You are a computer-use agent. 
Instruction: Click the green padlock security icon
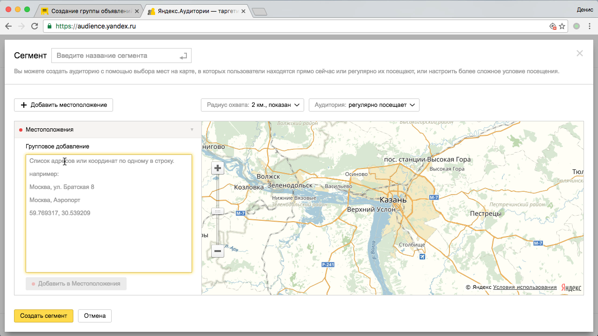[x=50, y=27]
